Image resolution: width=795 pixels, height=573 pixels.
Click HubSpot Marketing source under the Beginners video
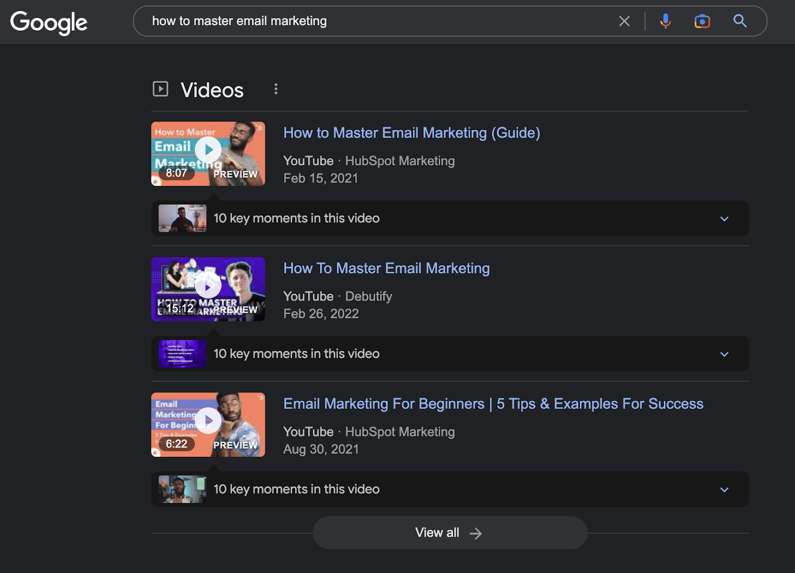400,432
